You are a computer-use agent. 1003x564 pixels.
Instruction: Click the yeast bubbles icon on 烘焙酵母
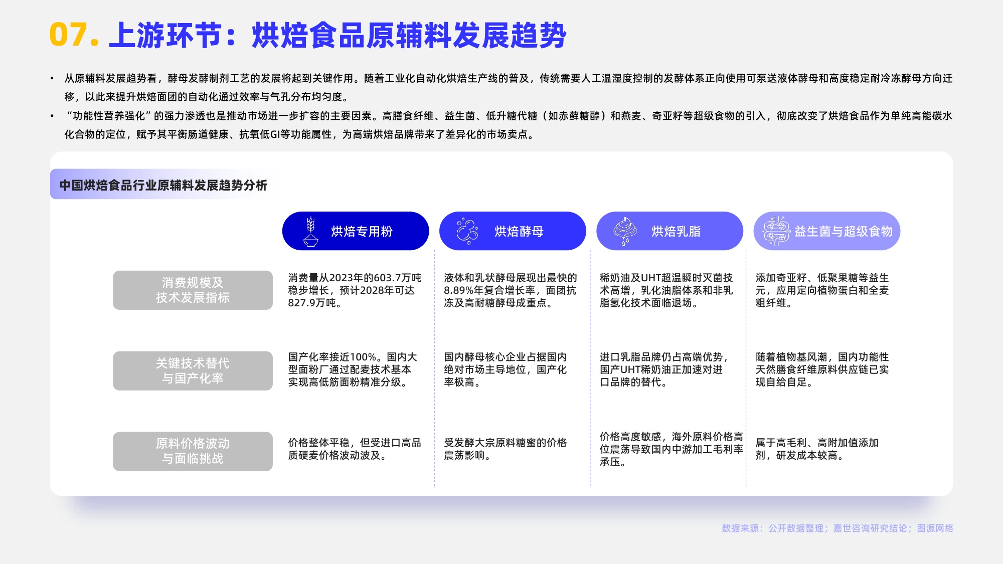point(467,231)
